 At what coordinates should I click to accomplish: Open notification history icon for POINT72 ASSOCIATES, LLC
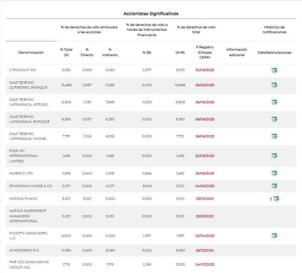(274, 235)
